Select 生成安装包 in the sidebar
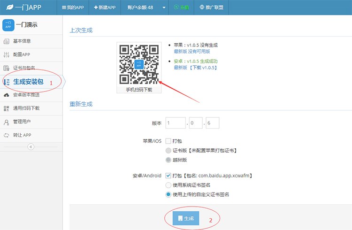Screen dimensions: 352x230 click(31, 82)
